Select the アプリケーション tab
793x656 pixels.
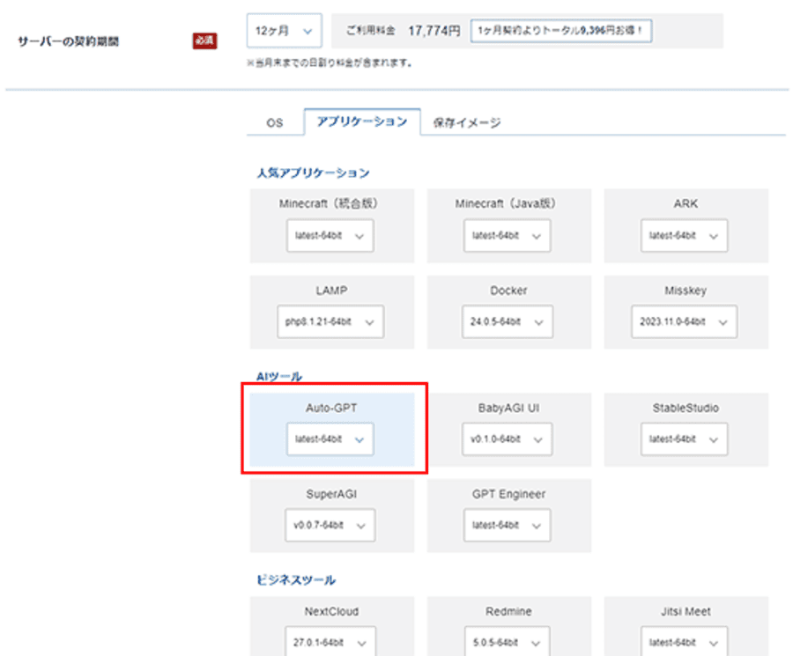point(362,122)
